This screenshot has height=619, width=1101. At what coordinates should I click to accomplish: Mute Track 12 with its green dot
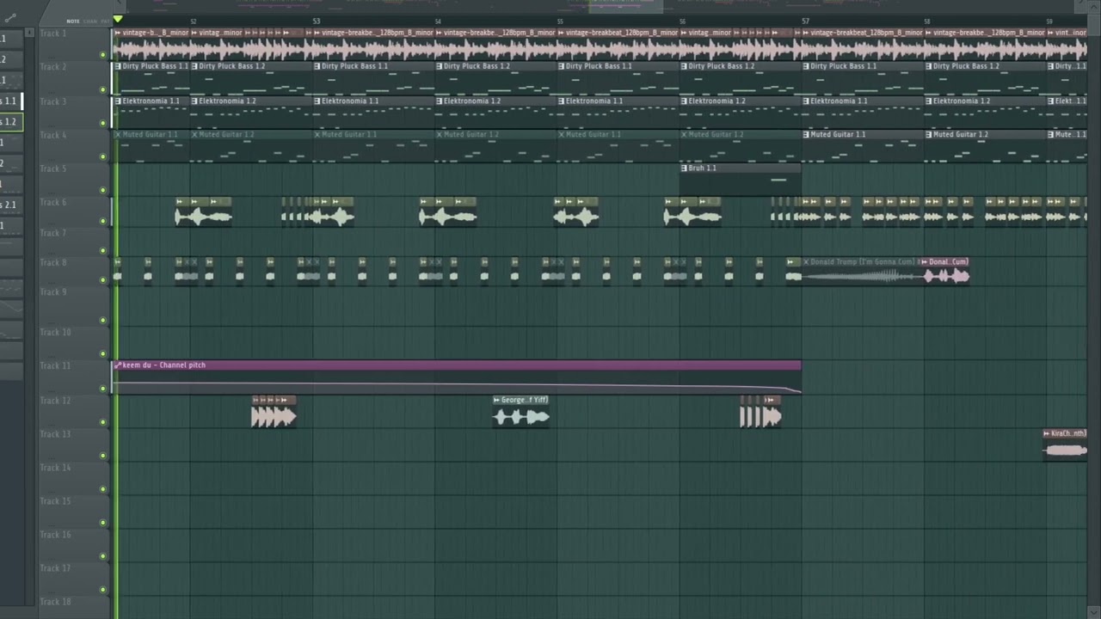click(x=103, y=422)
